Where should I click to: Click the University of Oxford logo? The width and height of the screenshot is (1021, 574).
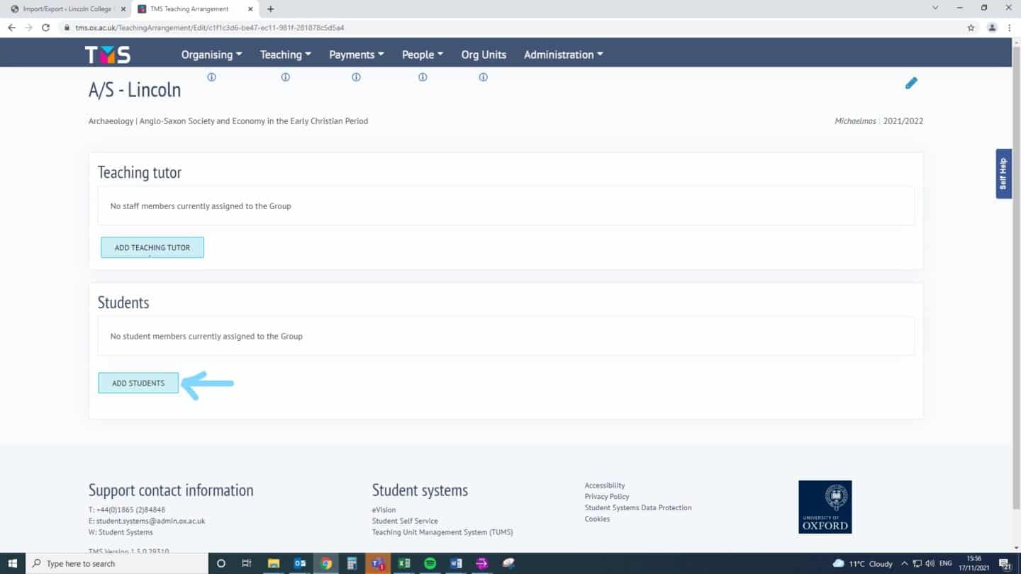pos(825,507)
